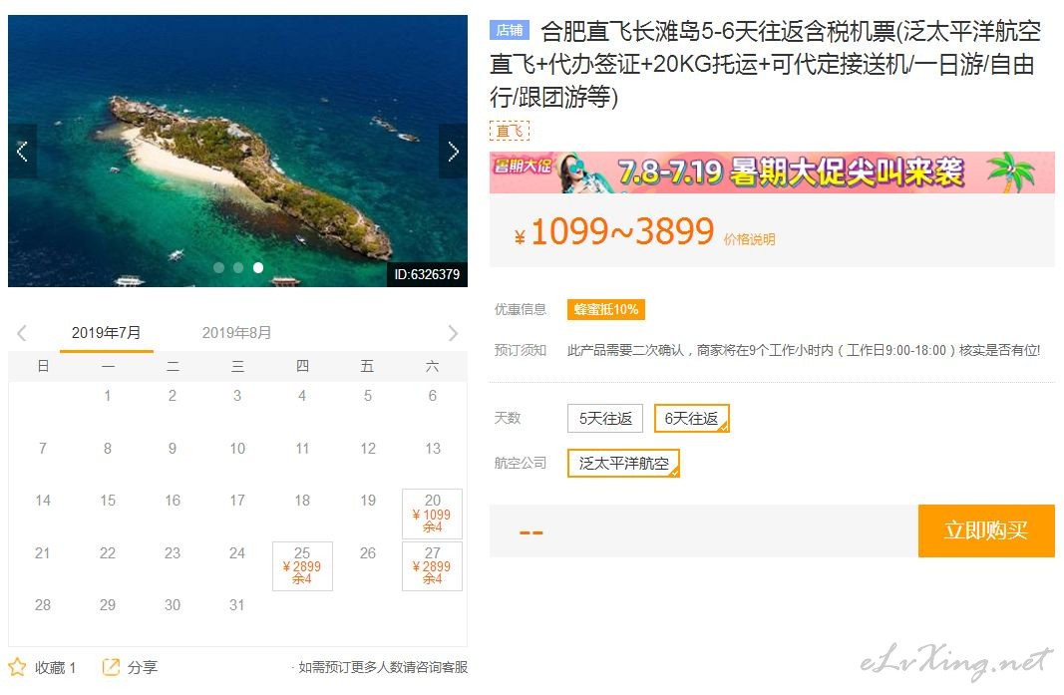Click the ID:6326379 label

coord(427,275)
